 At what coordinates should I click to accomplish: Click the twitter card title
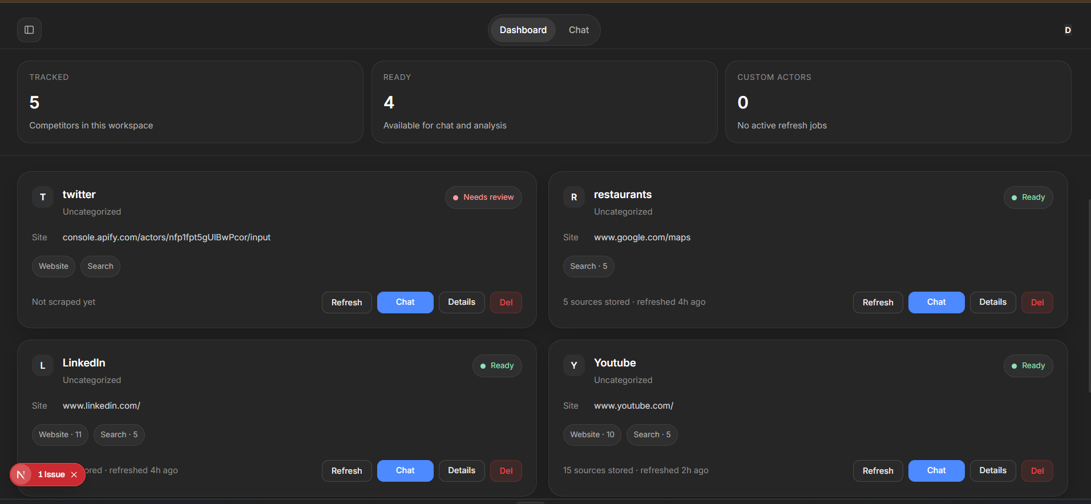(x=79, y=195)
